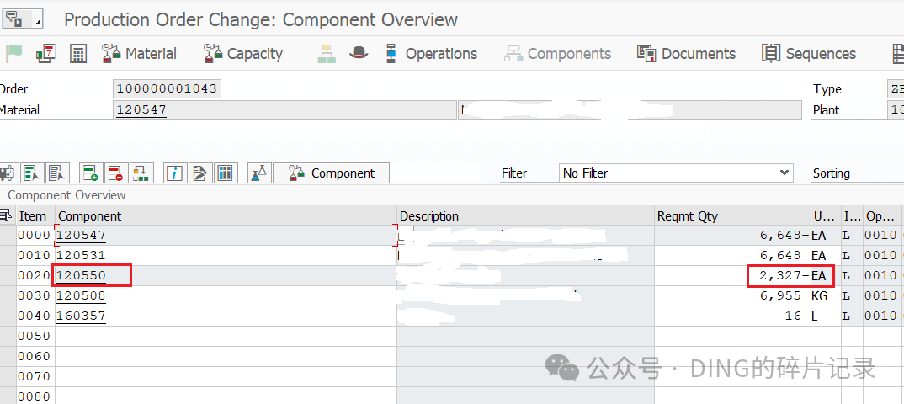Click the blue laboratory flask icon
This screenshot has height=404, width=904.
point(259,173)
